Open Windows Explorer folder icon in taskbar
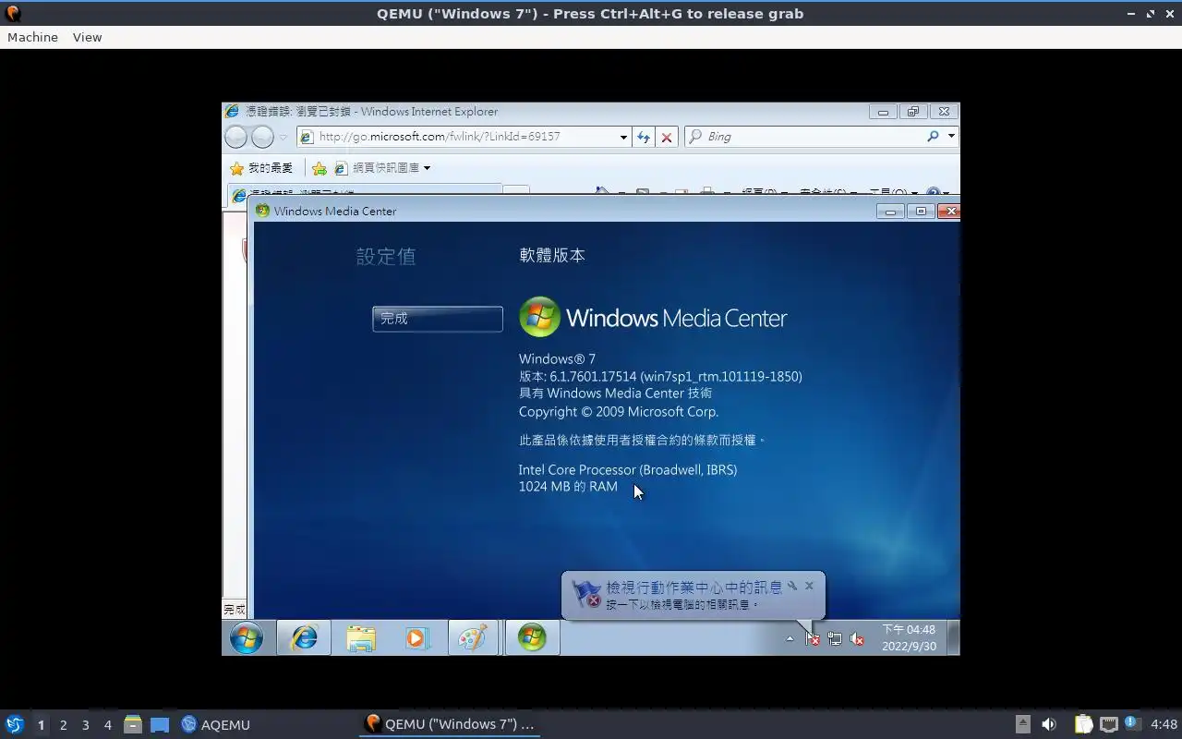 [361, 637]
